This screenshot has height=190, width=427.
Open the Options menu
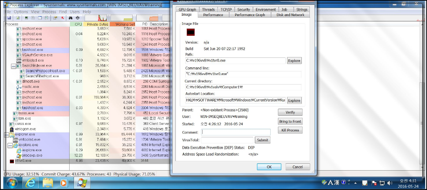pyautogui.click(x=21, y=12)
